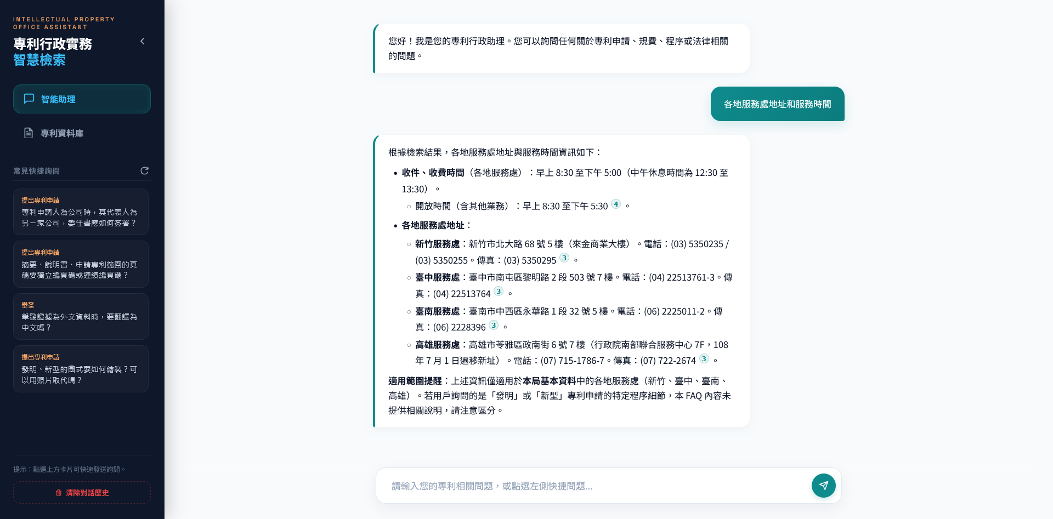1053x519 pixels.
Task: Send message with the paper plane button
Action: click(823, 486)
